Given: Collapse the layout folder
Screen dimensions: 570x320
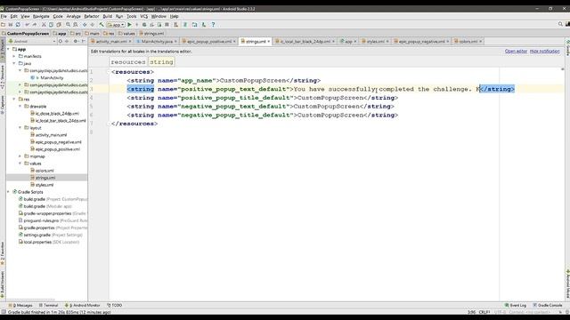Looking at the screenshot, I should click(x=20, y=128).
